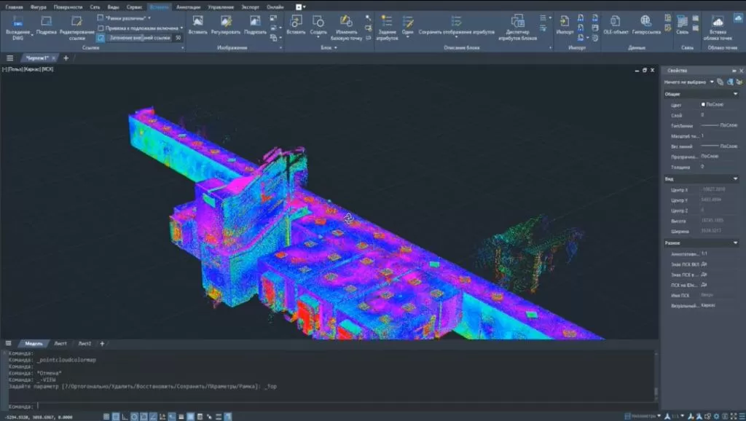Click the Тип линии ПоСлою value
Image resolution: width=746 pixels, height=421 pixels.
(x=719, y=125)
